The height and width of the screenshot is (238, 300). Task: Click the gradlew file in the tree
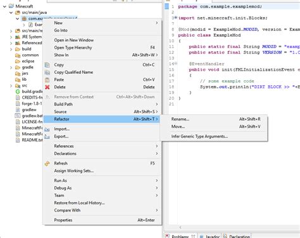tap(29, 110)
